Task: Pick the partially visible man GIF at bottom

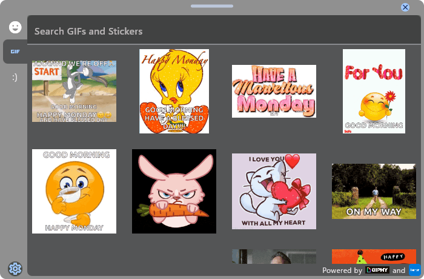Action: click(x=274, y=256)
